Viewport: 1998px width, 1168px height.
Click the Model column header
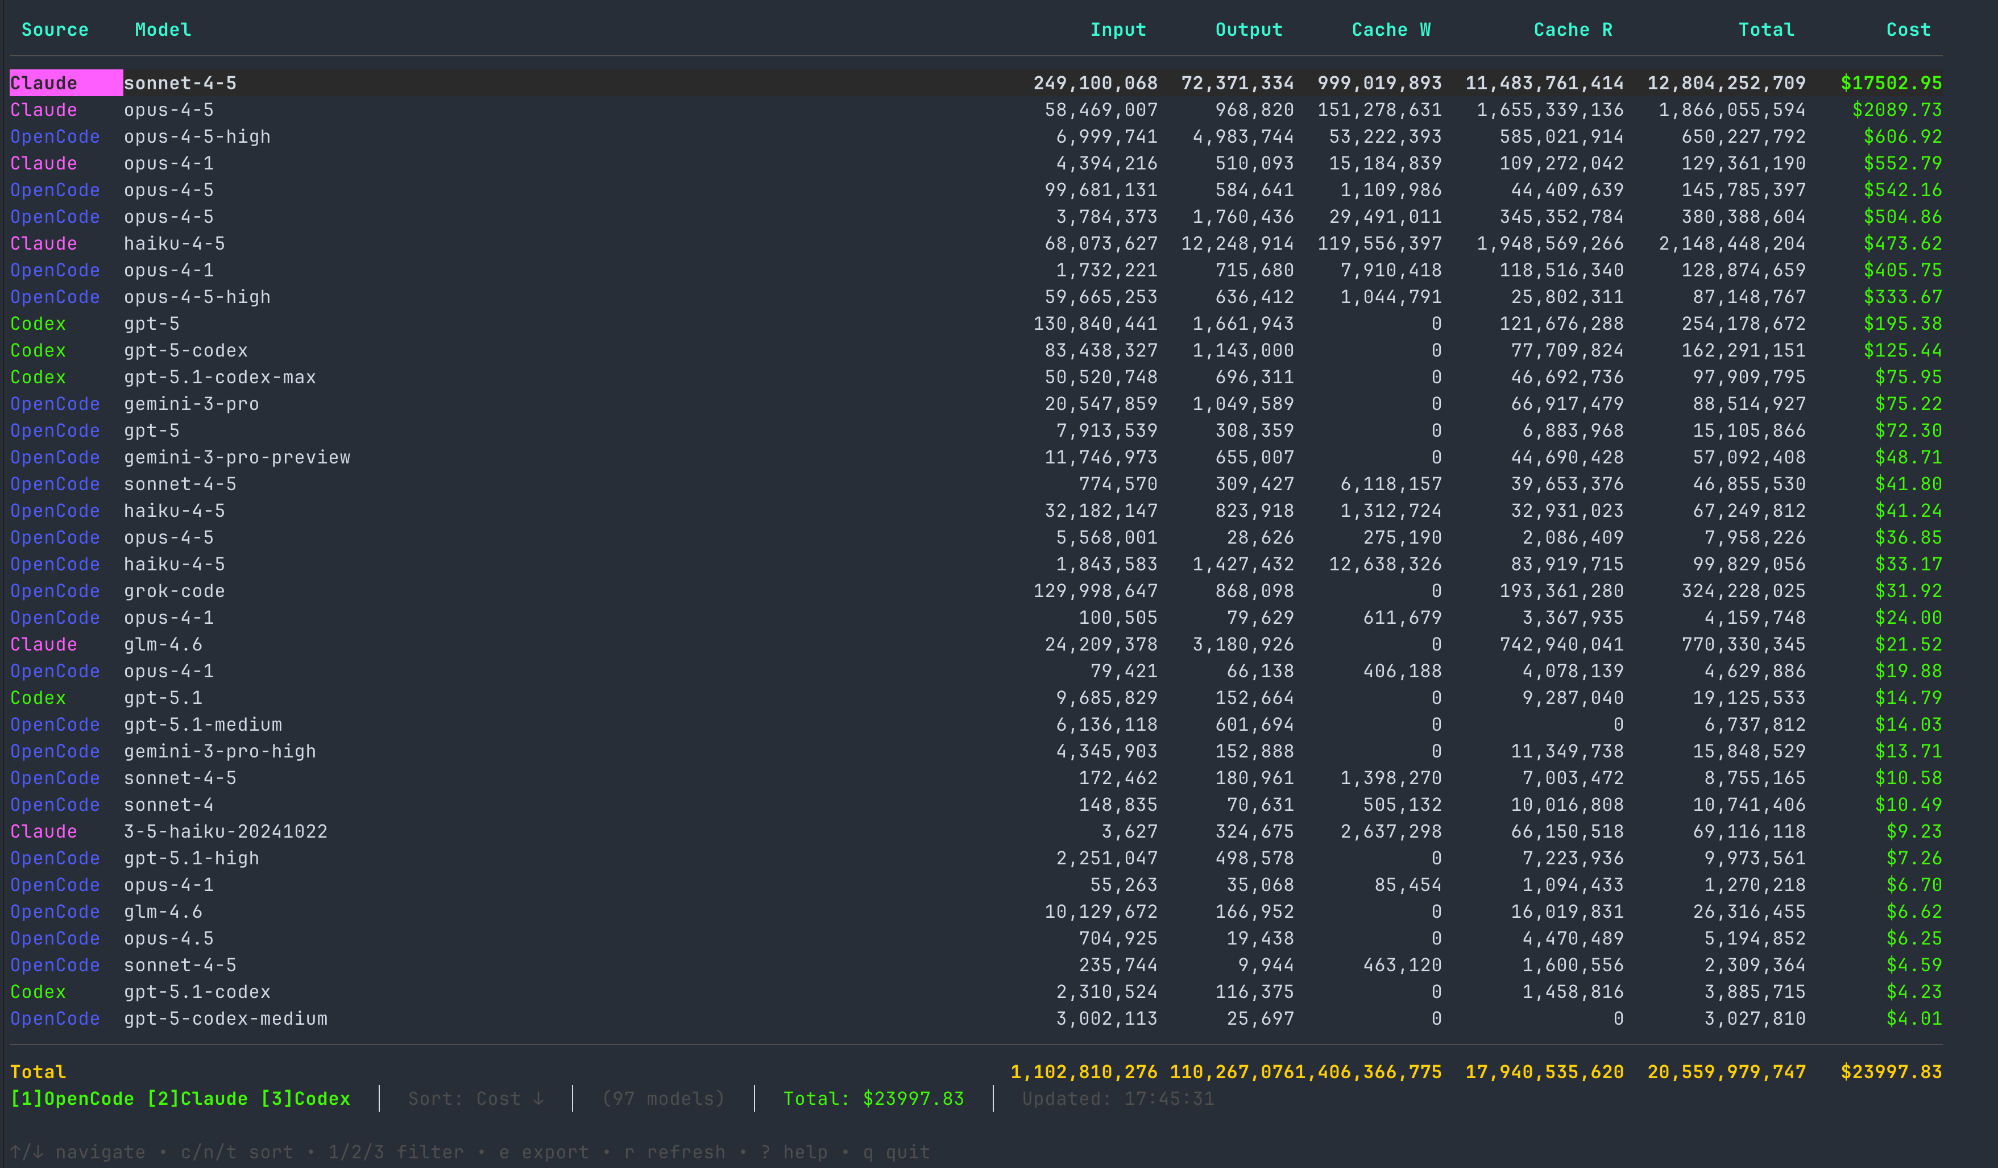point(163,30)
